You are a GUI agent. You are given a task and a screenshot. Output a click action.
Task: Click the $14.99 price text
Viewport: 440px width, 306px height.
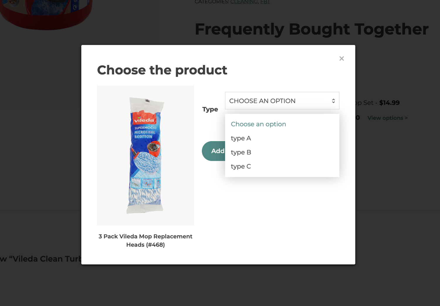[389, 103]
